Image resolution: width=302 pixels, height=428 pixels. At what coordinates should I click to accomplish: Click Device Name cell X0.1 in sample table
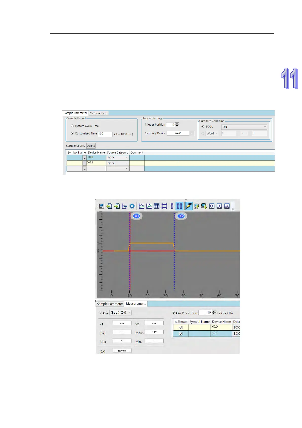click(x=96, y=163)
